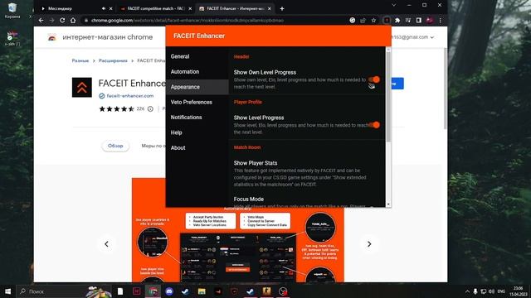
Task: Toggle the Chrome side panel icon
Action: 418,20
